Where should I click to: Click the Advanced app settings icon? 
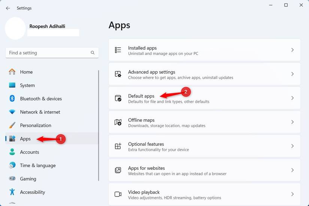click(x=118, y=74)
